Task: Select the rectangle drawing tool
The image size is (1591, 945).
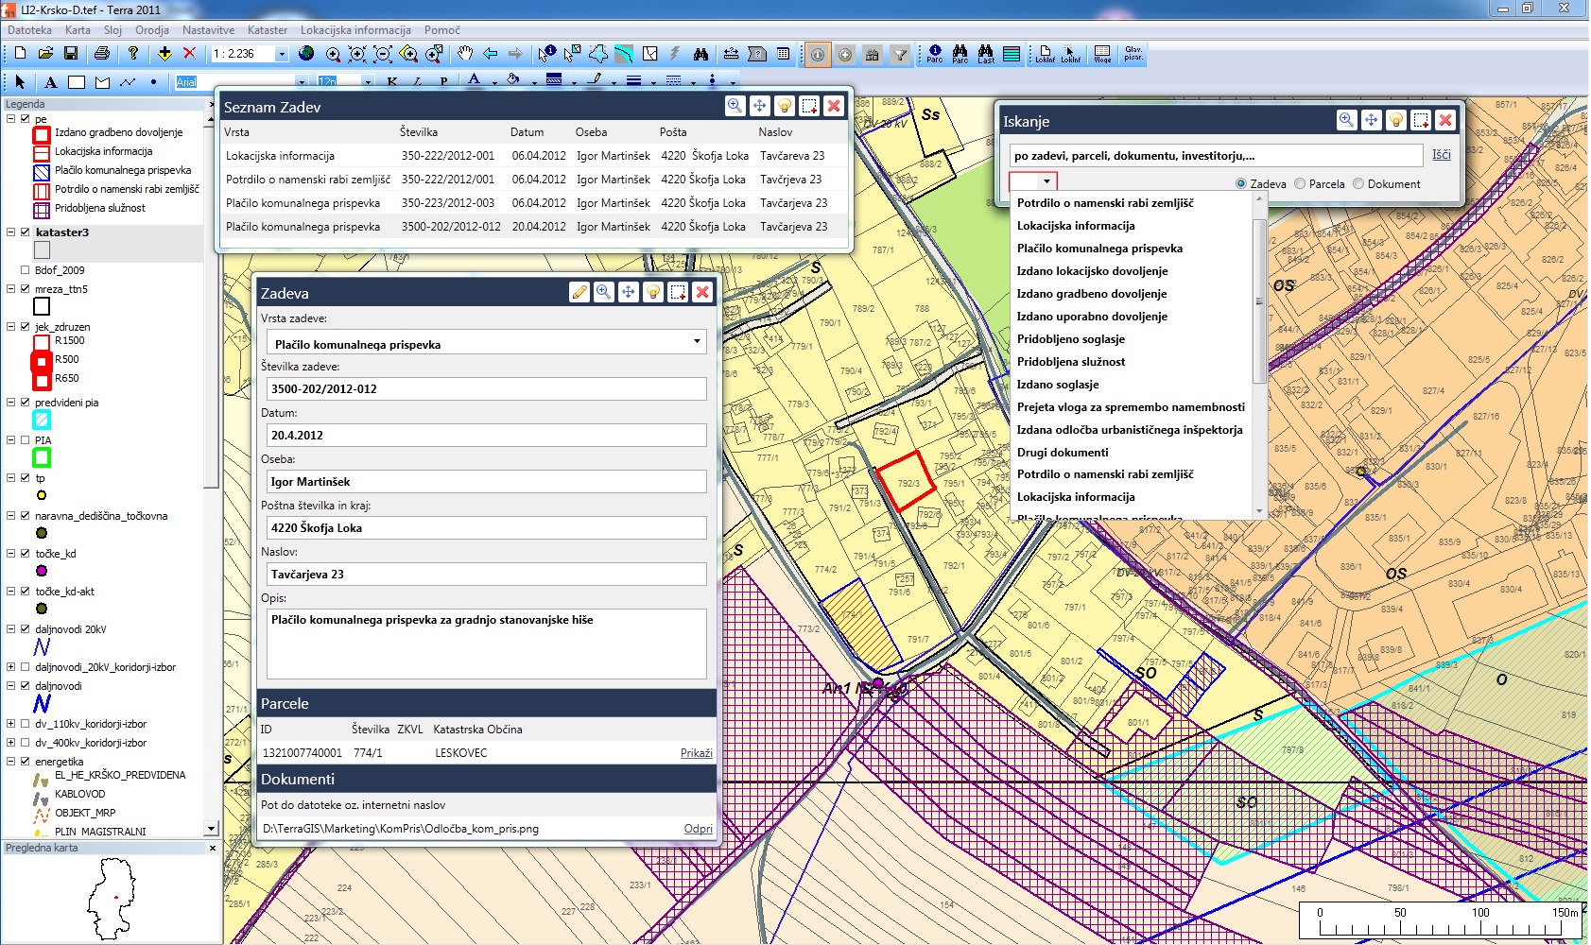Action: 77,82
